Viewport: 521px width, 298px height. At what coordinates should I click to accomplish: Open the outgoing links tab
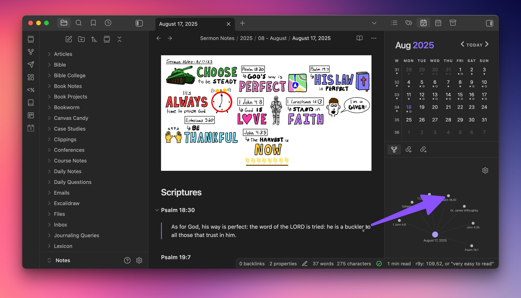coord(423,149)
